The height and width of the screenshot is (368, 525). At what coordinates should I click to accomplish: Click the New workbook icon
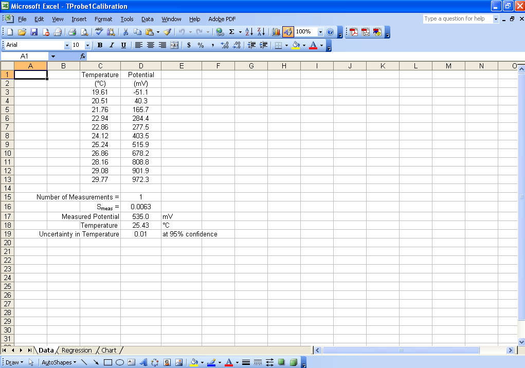[x=10, y=32]
